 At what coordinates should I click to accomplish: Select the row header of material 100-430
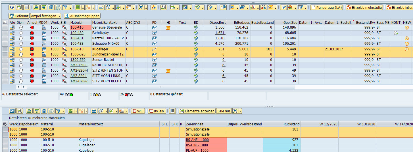5,33
